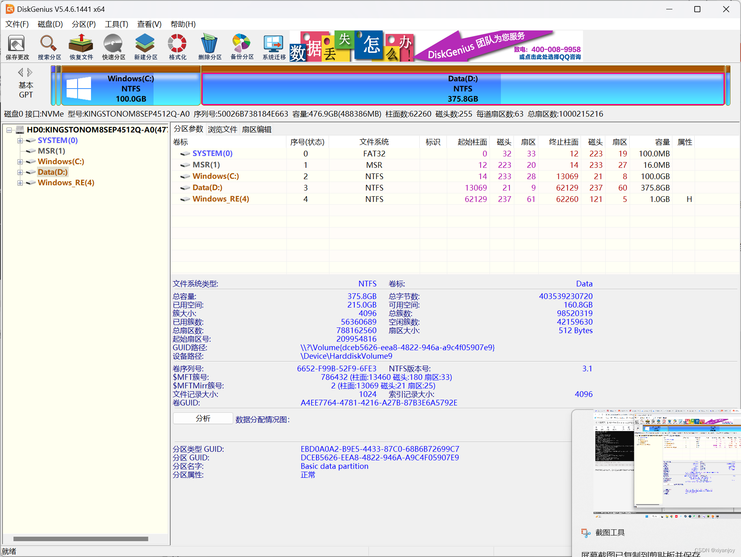Open the Partition (分区) menu
The width and height of the screenshot is (741, 557).
tap(84, 24)
